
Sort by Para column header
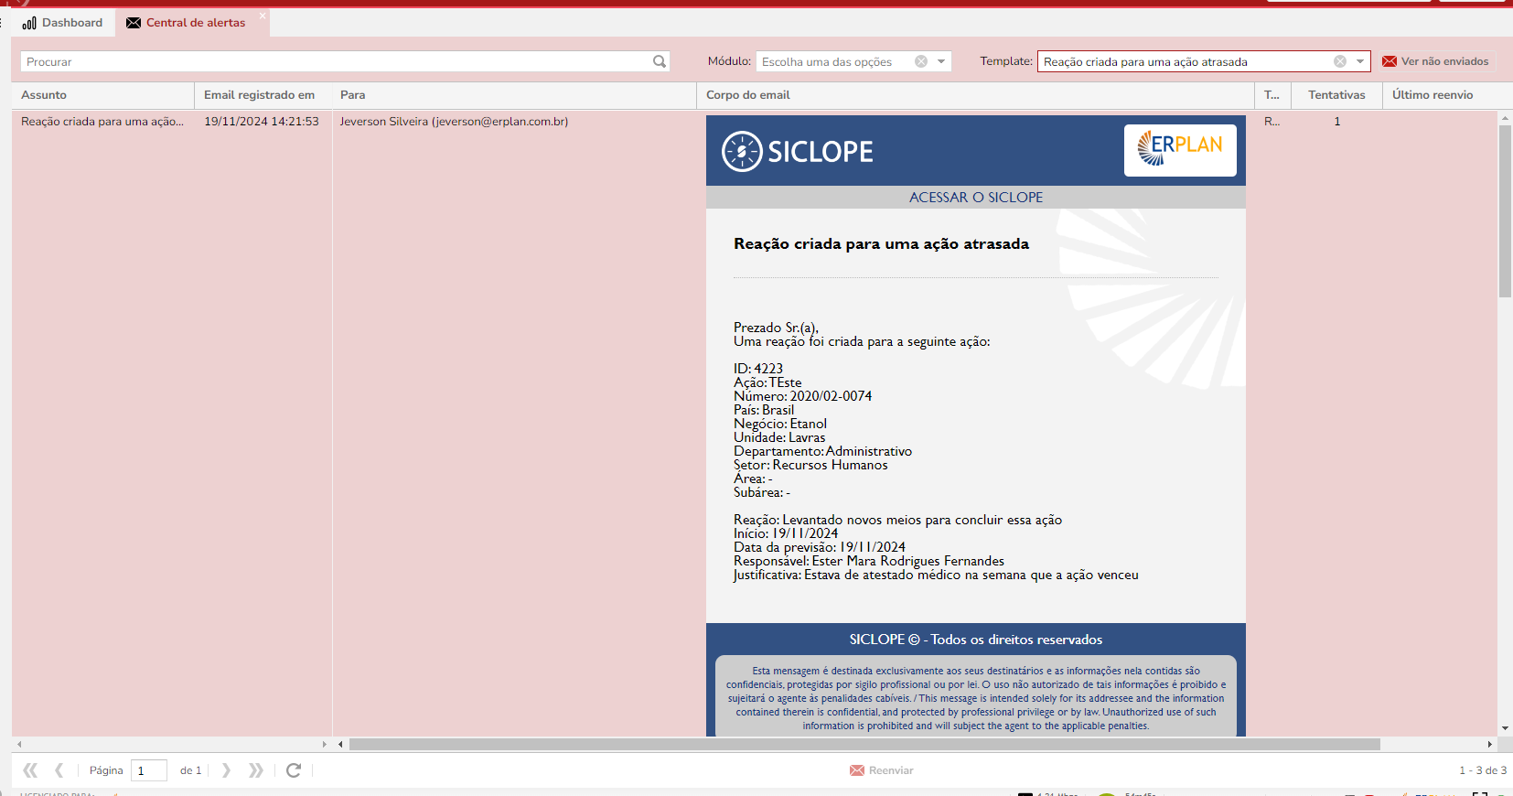(x=513, y=95)
